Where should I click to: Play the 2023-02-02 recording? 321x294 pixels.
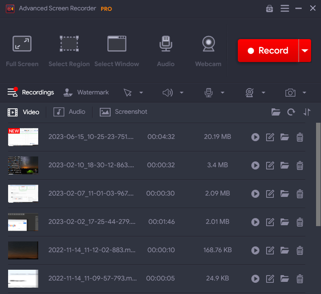click(255, 222)
